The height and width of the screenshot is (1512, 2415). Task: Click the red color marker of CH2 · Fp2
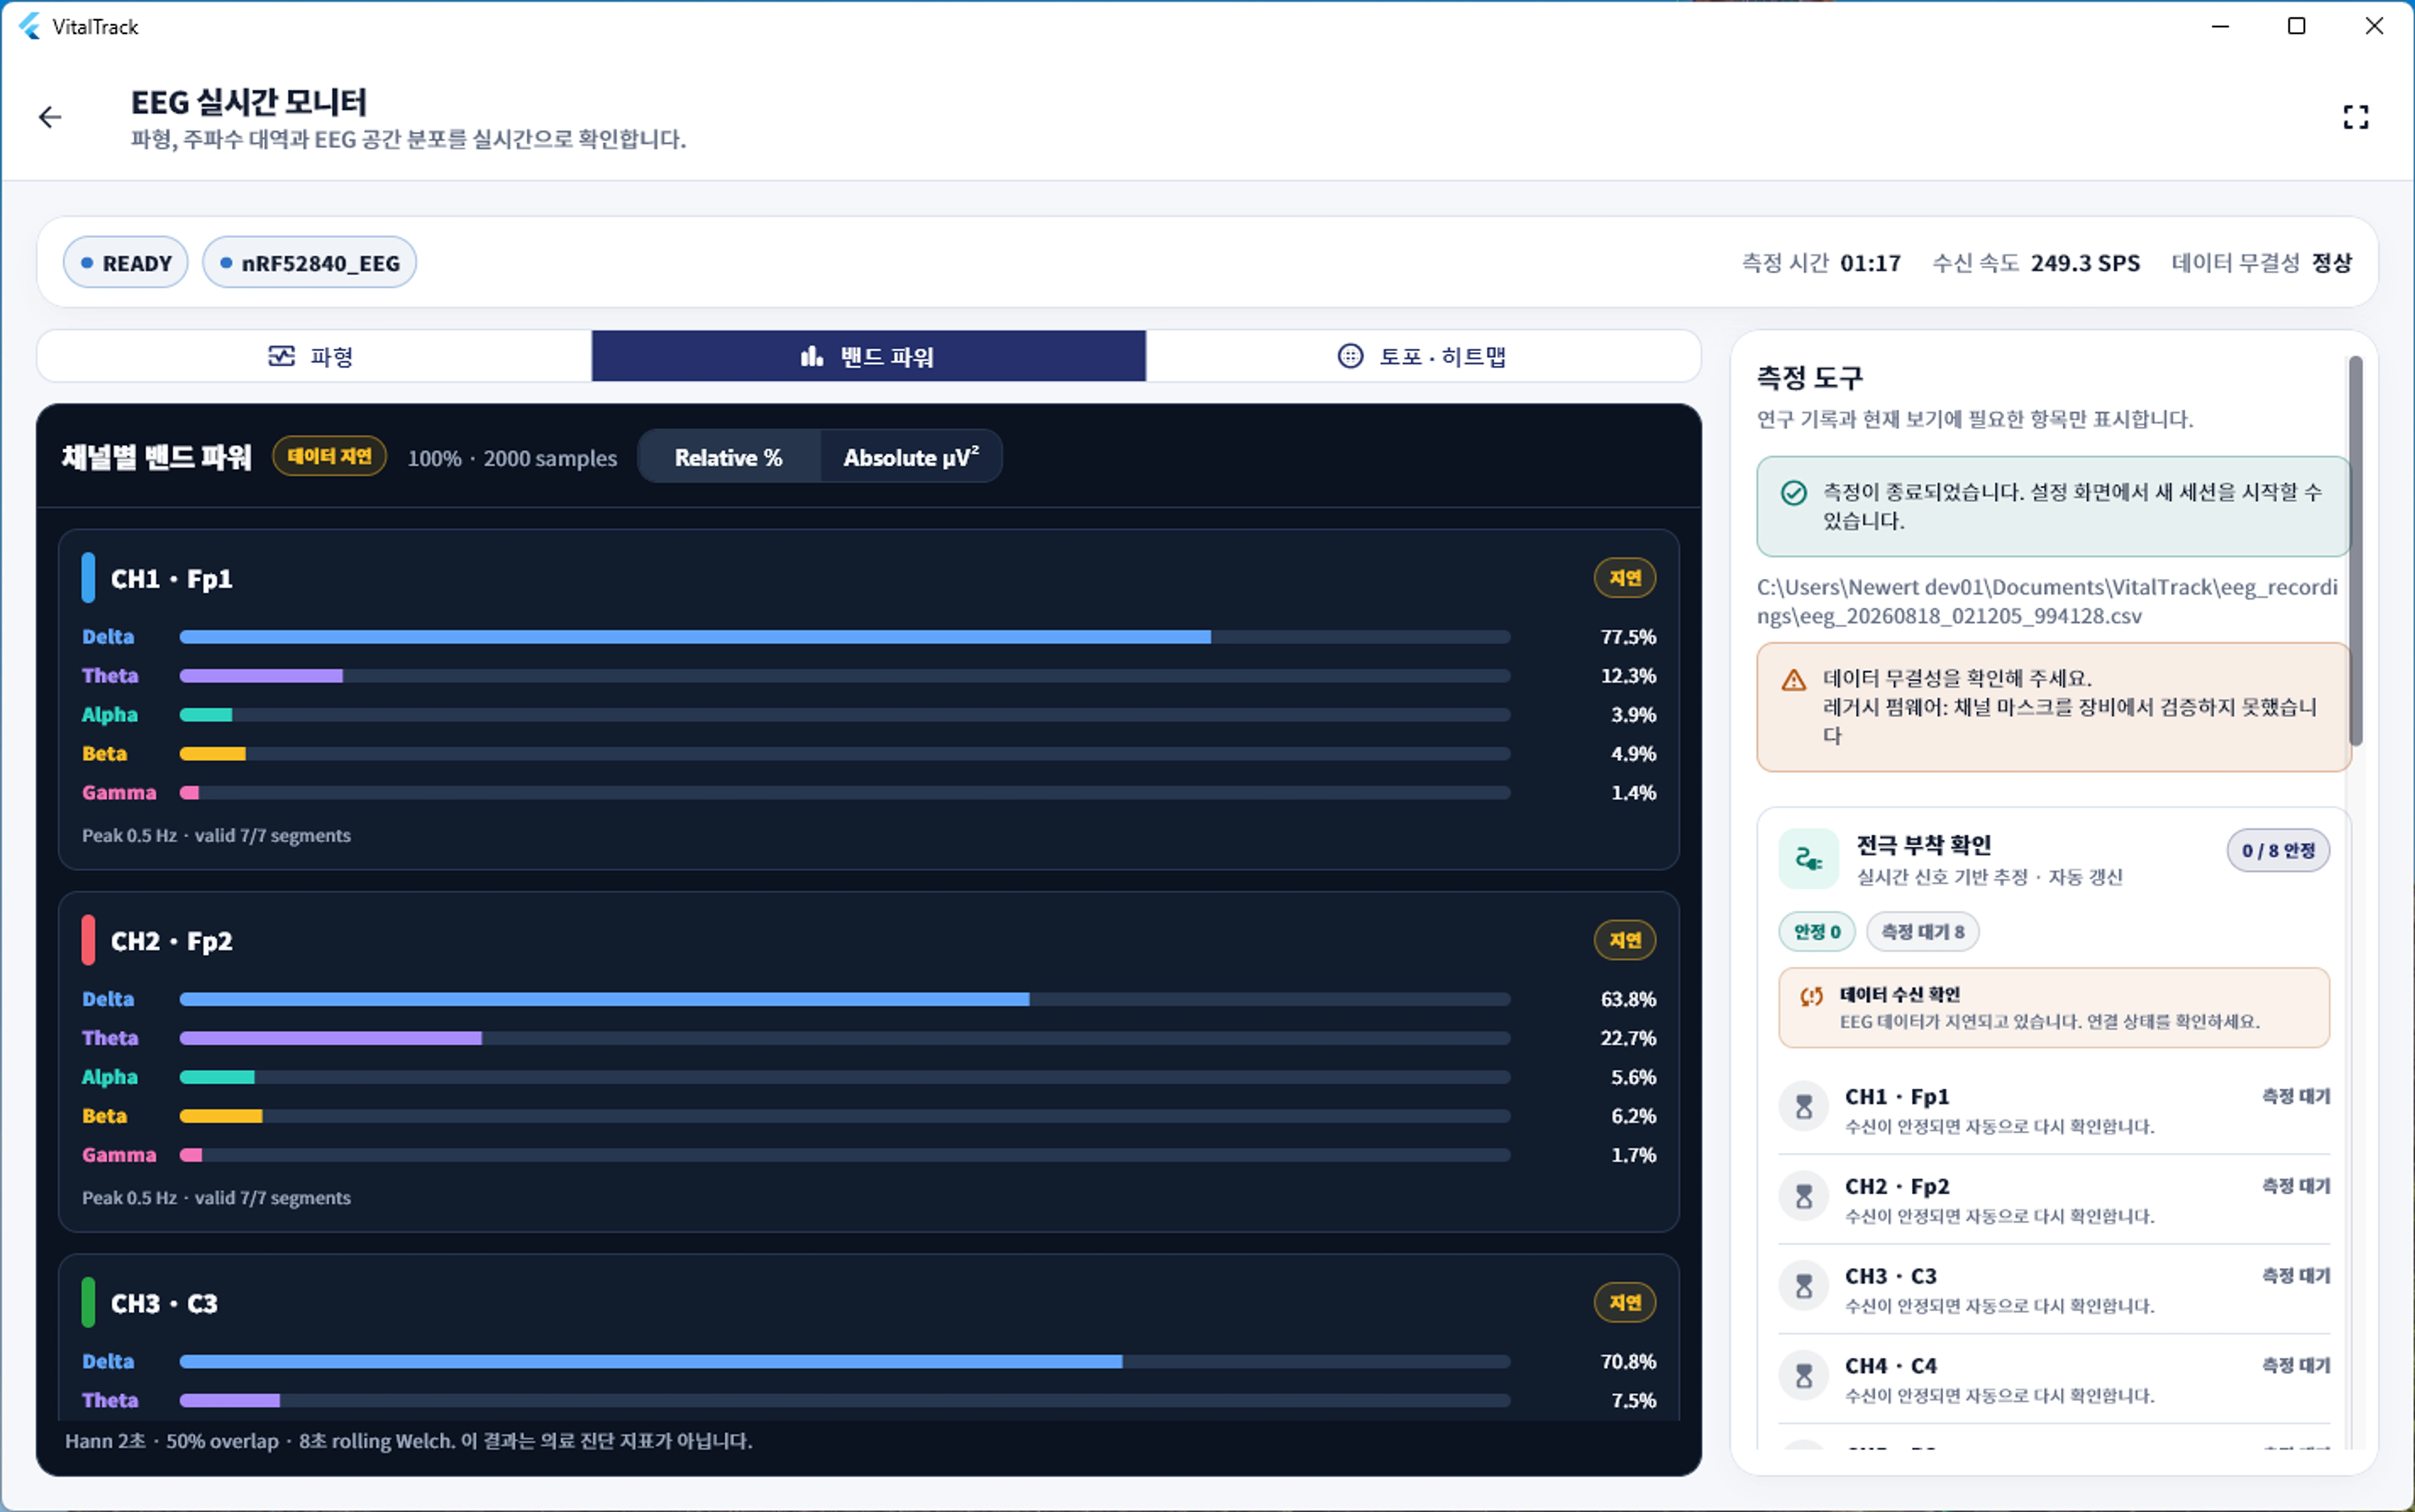coord(88,940)
